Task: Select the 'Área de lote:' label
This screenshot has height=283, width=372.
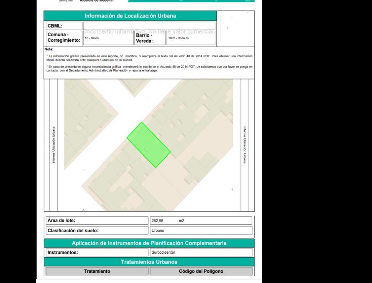Action: click(61, 221)
